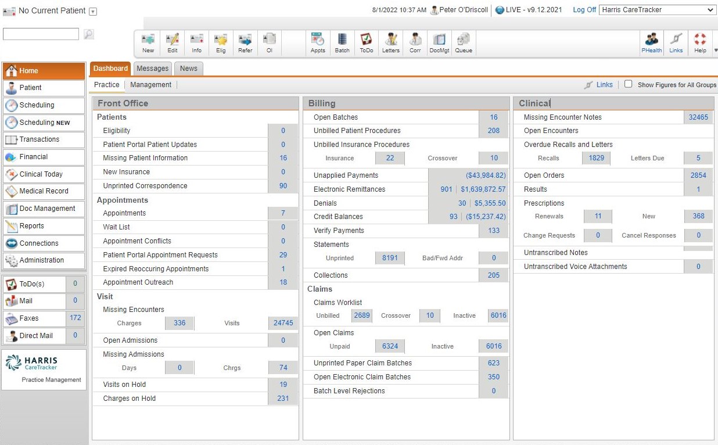Image resolution: width=718 pixels, height=445 pixels.
Task: Open Visits count 24745 under Missing Encounters
Action: 283,323
